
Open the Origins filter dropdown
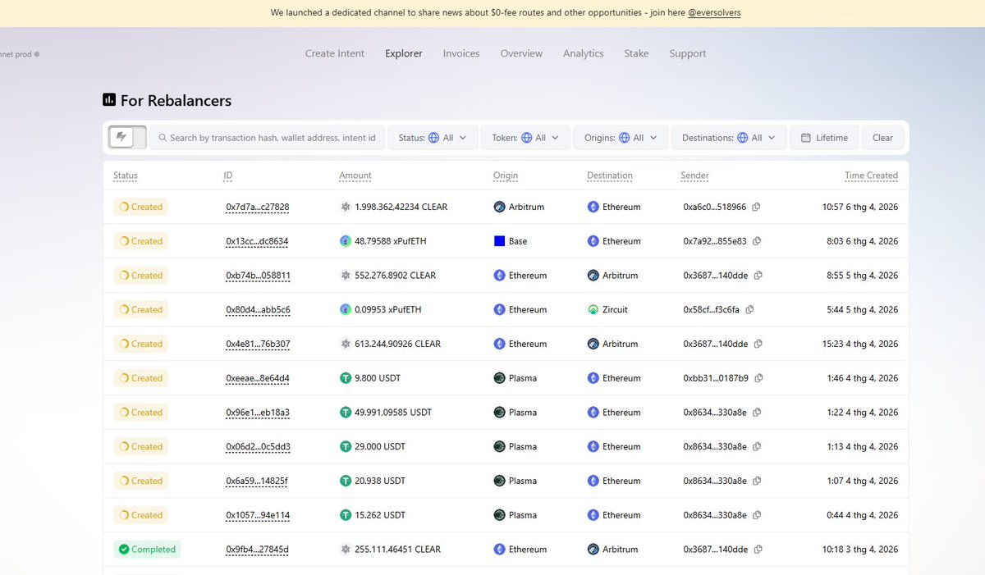tap(621, 138)
